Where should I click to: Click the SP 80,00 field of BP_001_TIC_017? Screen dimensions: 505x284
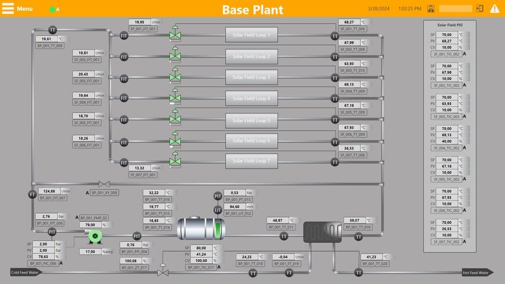201,248
